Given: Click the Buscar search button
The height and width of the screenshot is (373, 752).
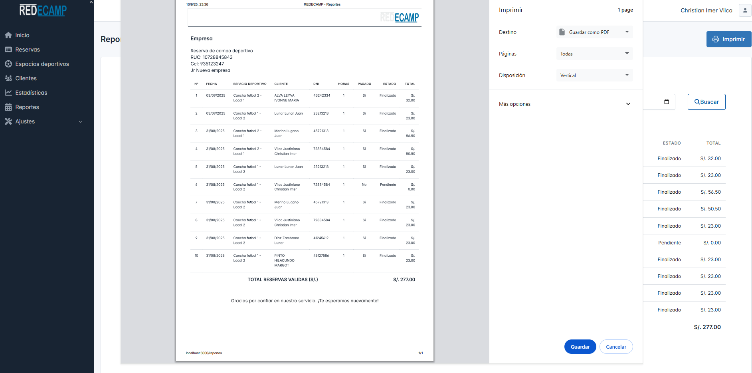Looking at the screenshot, I should click(706, 102).
